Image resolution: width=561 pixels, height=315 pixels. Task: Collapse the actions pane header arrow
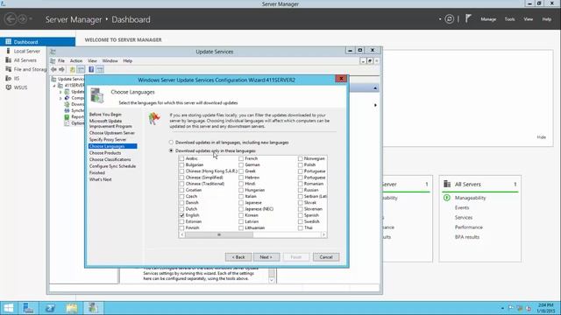[x=375, y=87]
